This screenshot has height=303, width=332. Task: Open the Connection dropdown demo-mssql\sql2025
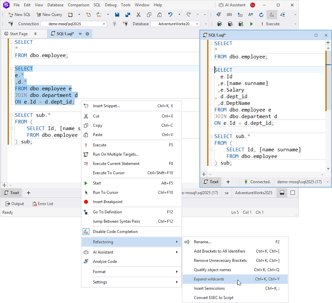coord(74,24)
